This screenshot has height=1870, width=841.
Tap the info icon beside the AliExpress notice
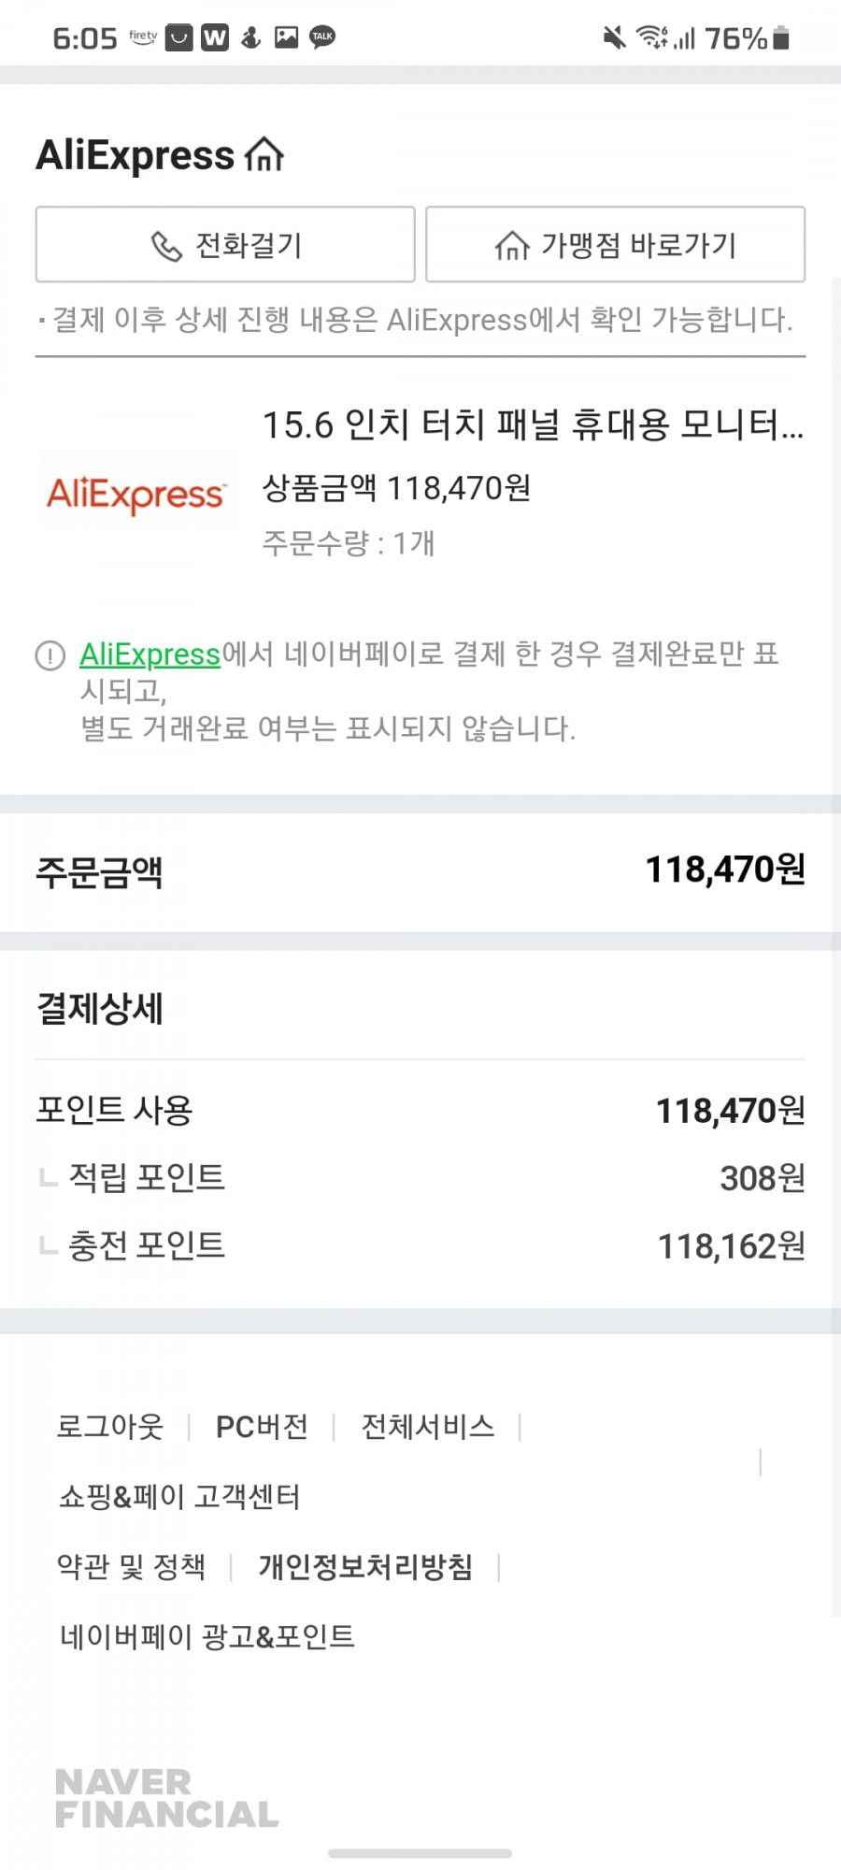(50, 655)
